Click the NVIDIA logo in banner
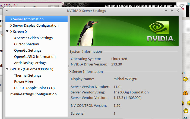The image size is (190, 119). click(x=160, y=31)
